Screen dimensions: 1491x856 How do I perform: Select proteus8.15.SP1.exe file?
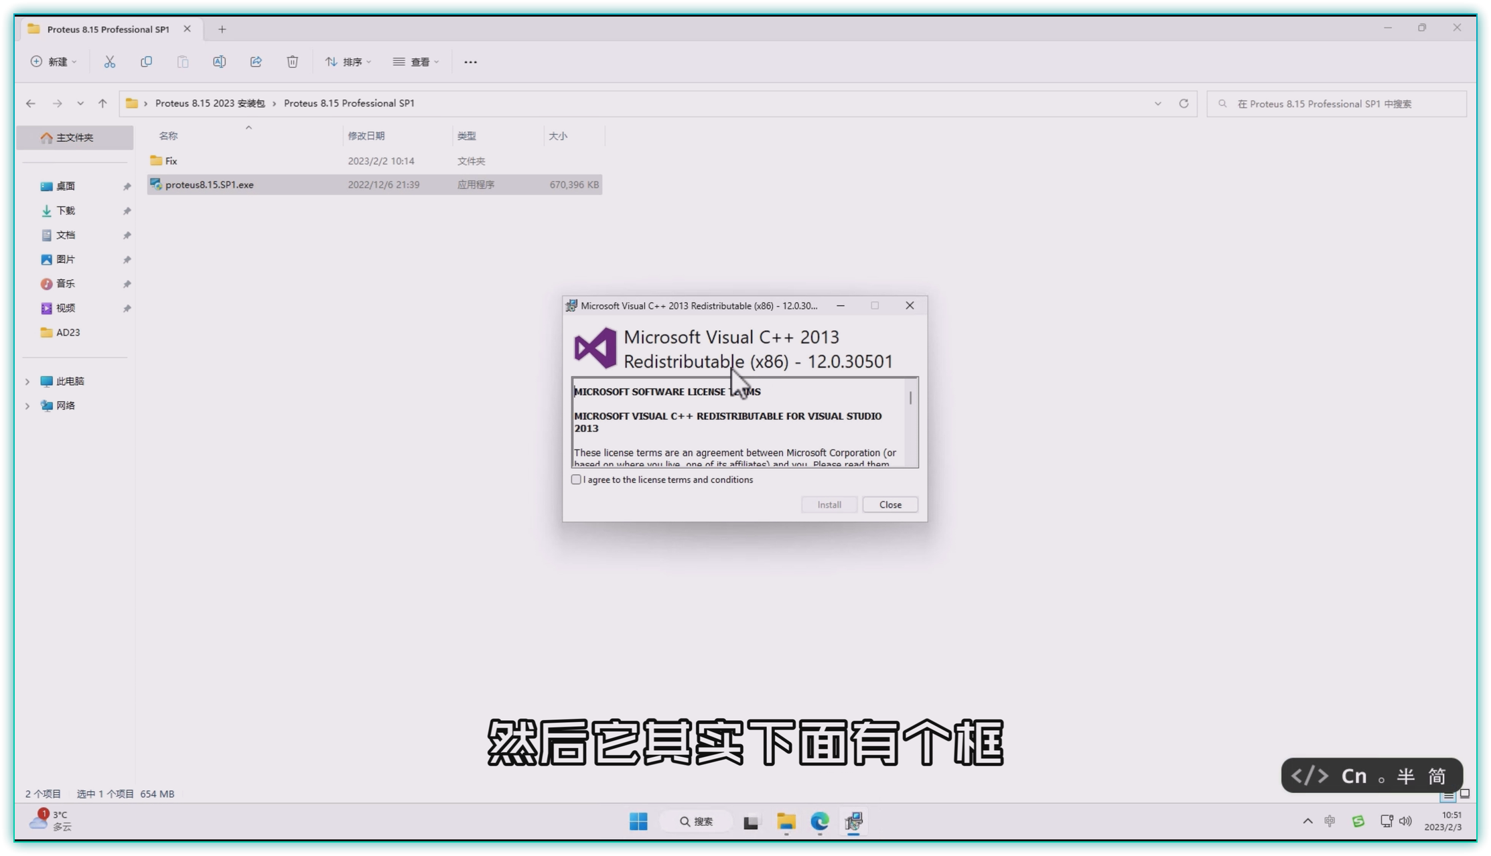point(374,185)
